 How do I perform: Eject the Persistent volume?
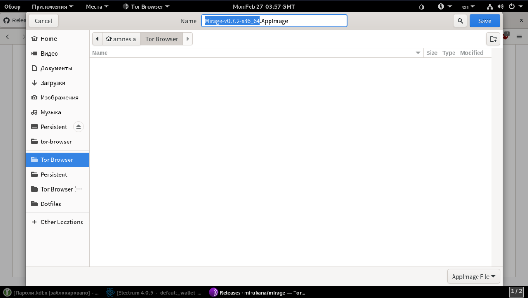[x=78, y=127]
